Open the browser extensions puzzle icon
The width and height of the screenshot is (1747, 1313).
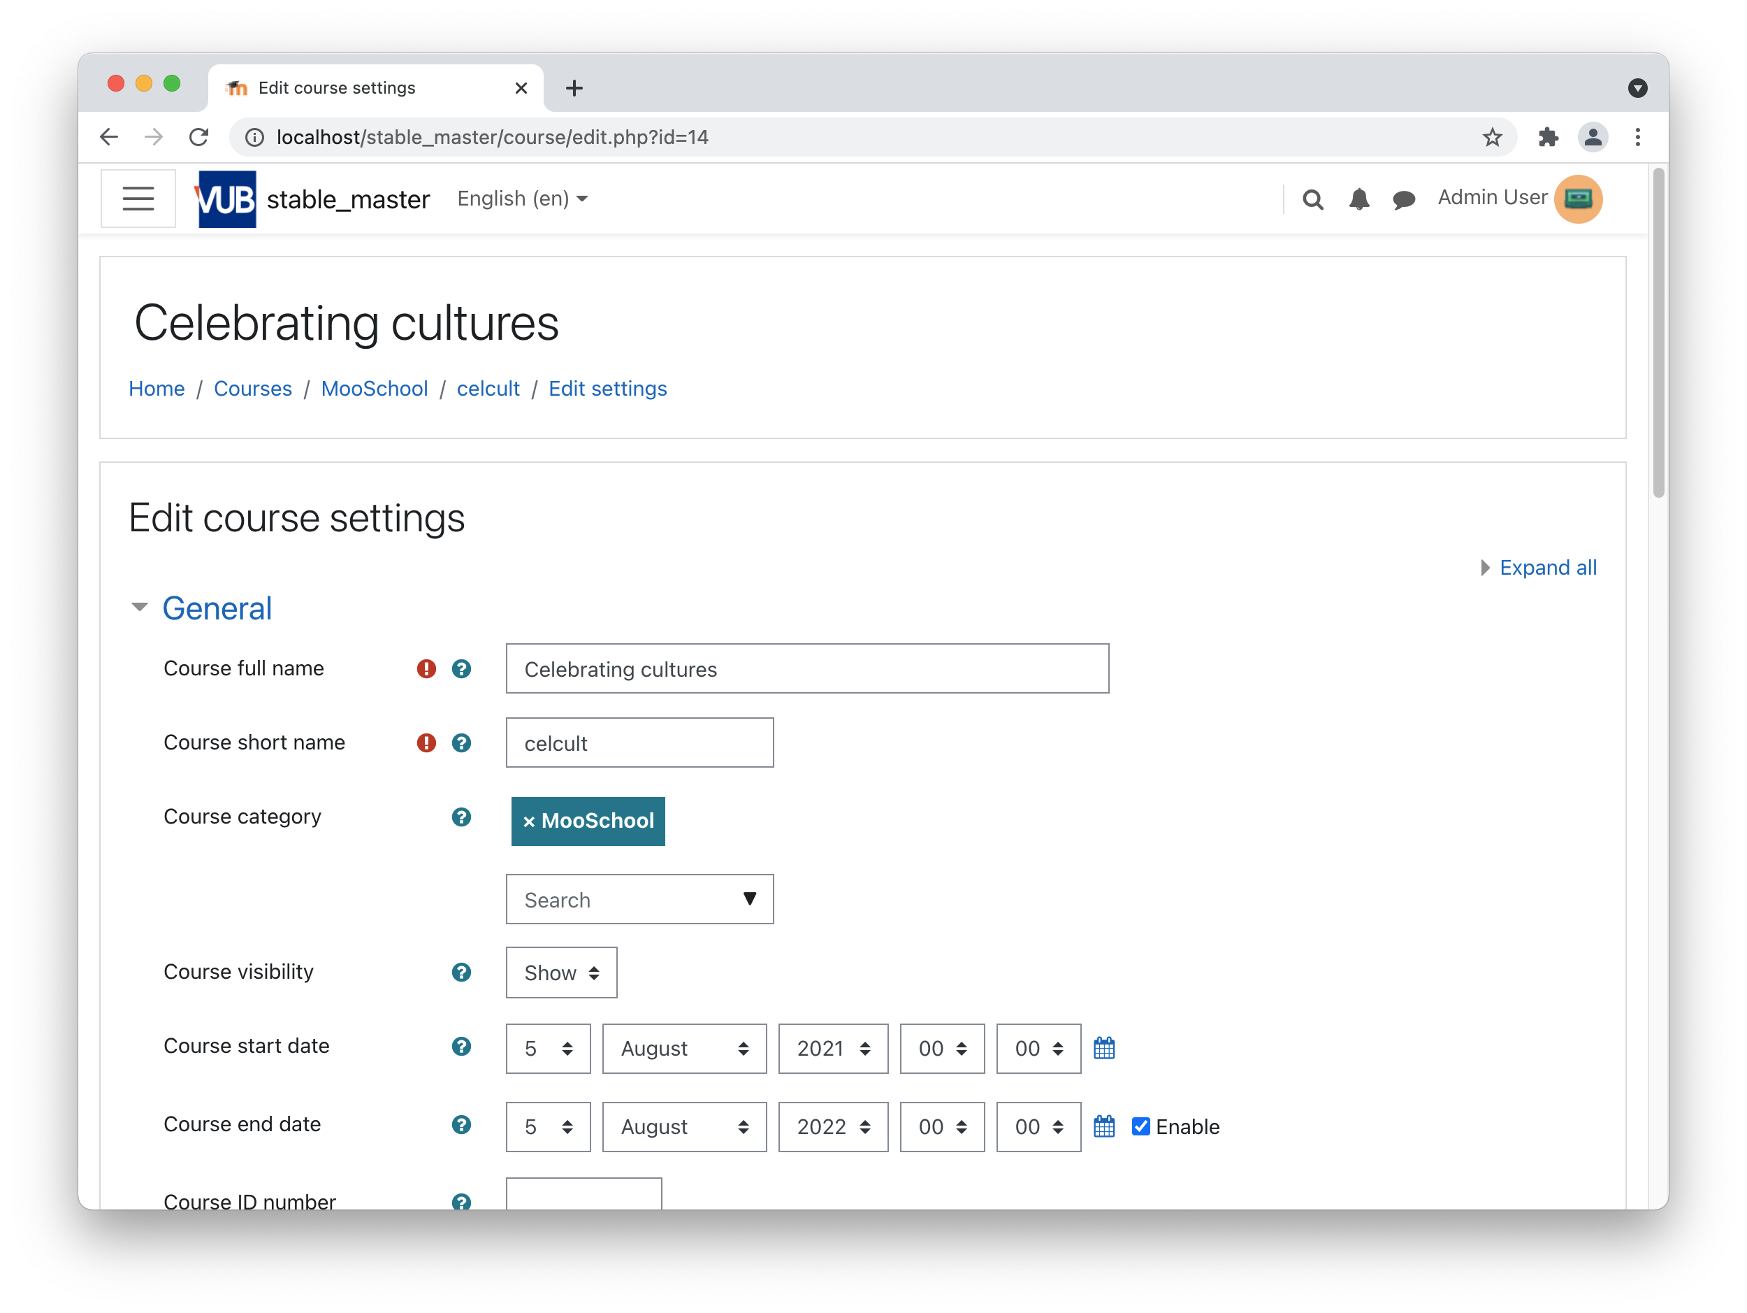tap(1548, 138)
